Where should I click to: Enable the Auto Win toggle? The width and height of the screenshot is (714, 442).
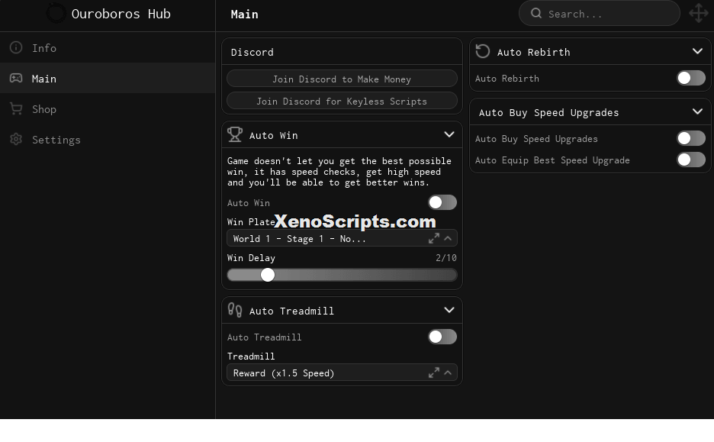coord(442,202)
